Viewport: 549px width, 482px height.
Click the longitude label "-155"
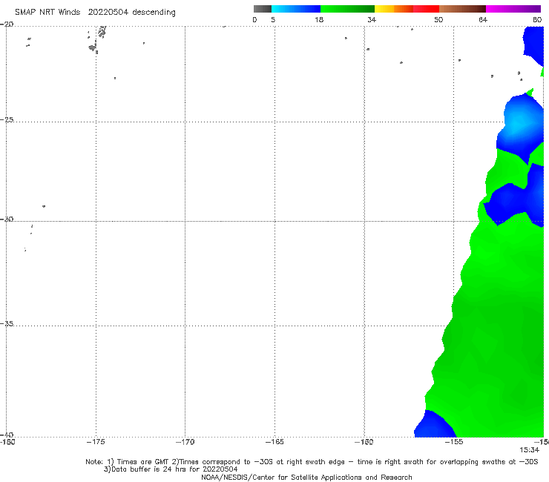pyautogui.click(x=454, y=442)
